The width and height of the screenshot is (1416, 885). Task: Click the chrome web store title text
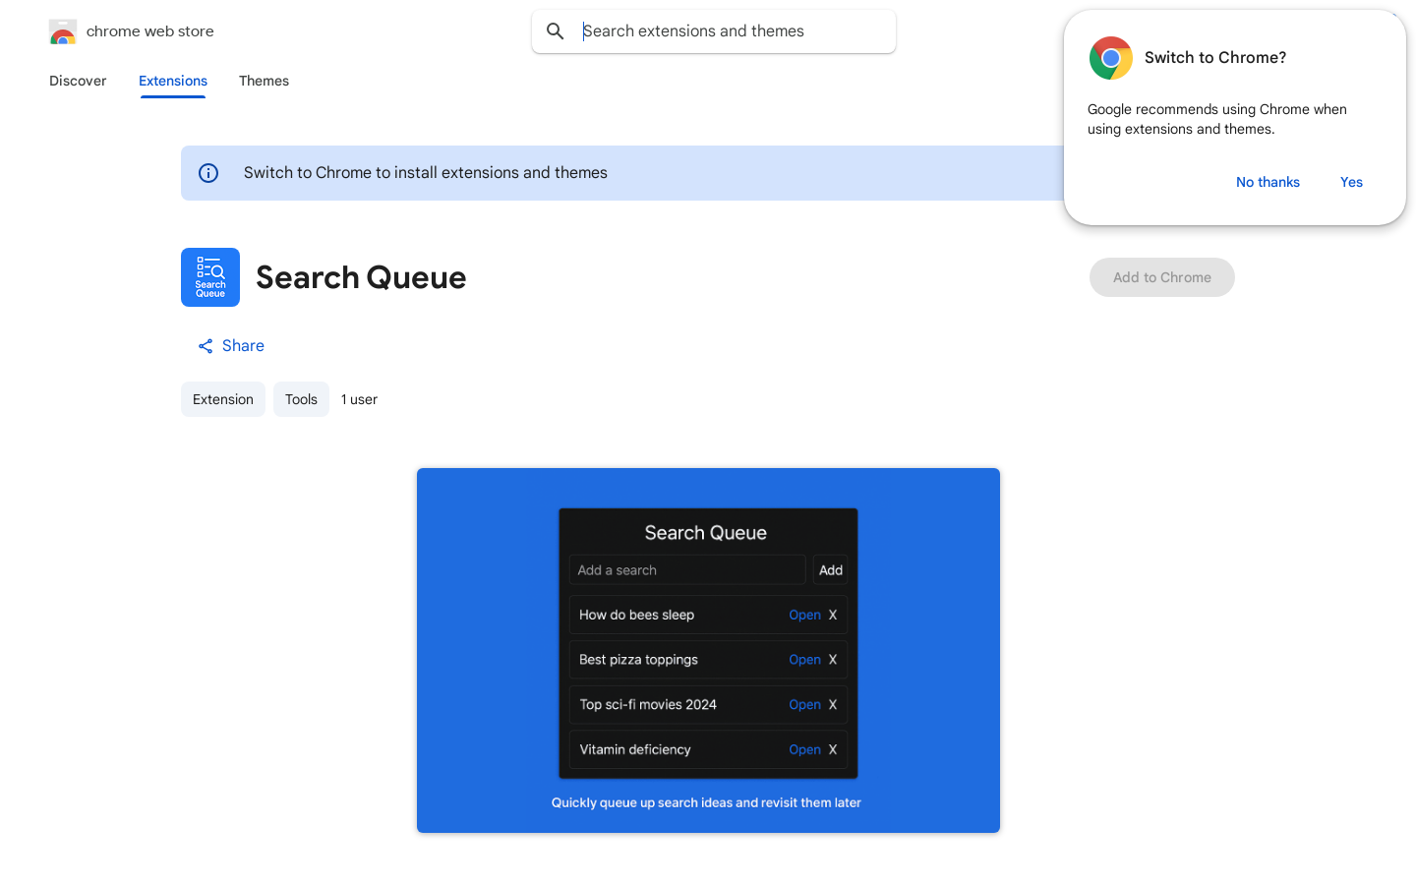[x=150, y=31]
